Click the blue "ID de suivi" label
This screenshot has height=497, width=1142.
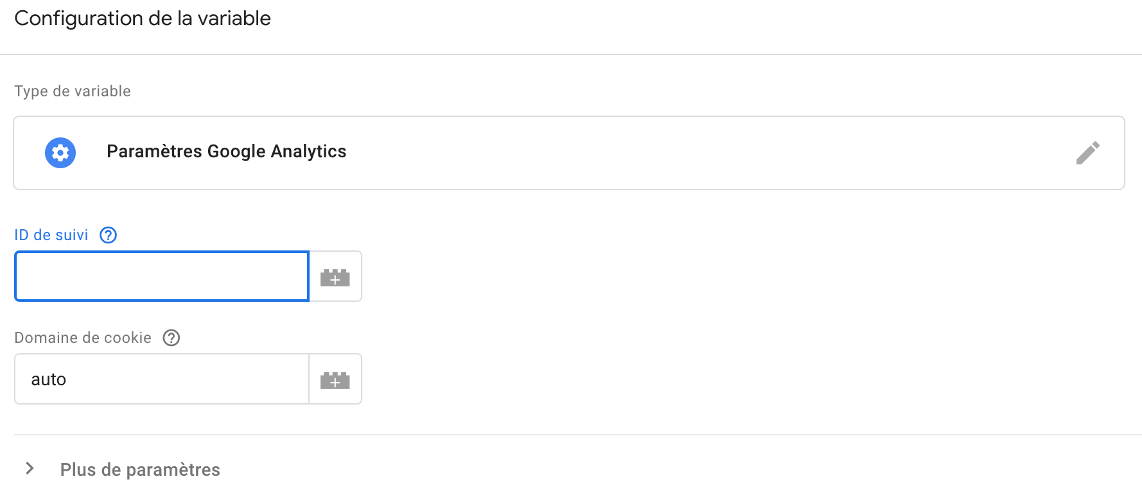coord(51,235)
